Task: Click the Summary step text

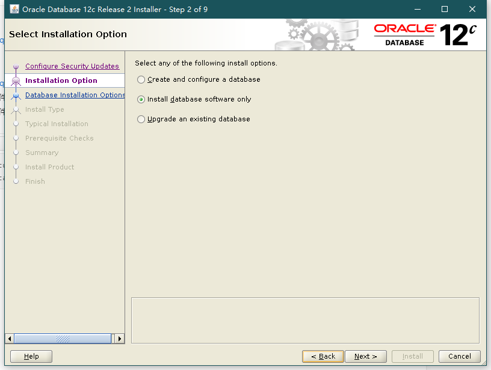Action: [x=42, y=153]
